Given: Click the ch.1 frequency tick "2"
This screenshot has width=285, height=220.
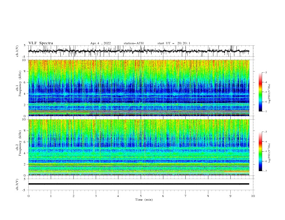Looking at the screenshot, I should click(25, 105).
